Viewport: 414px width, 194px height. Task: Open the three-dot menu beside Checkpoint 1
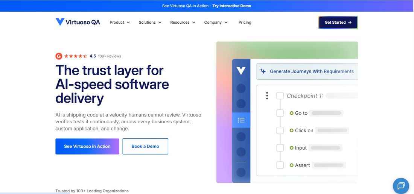click(x=267, y=95)
